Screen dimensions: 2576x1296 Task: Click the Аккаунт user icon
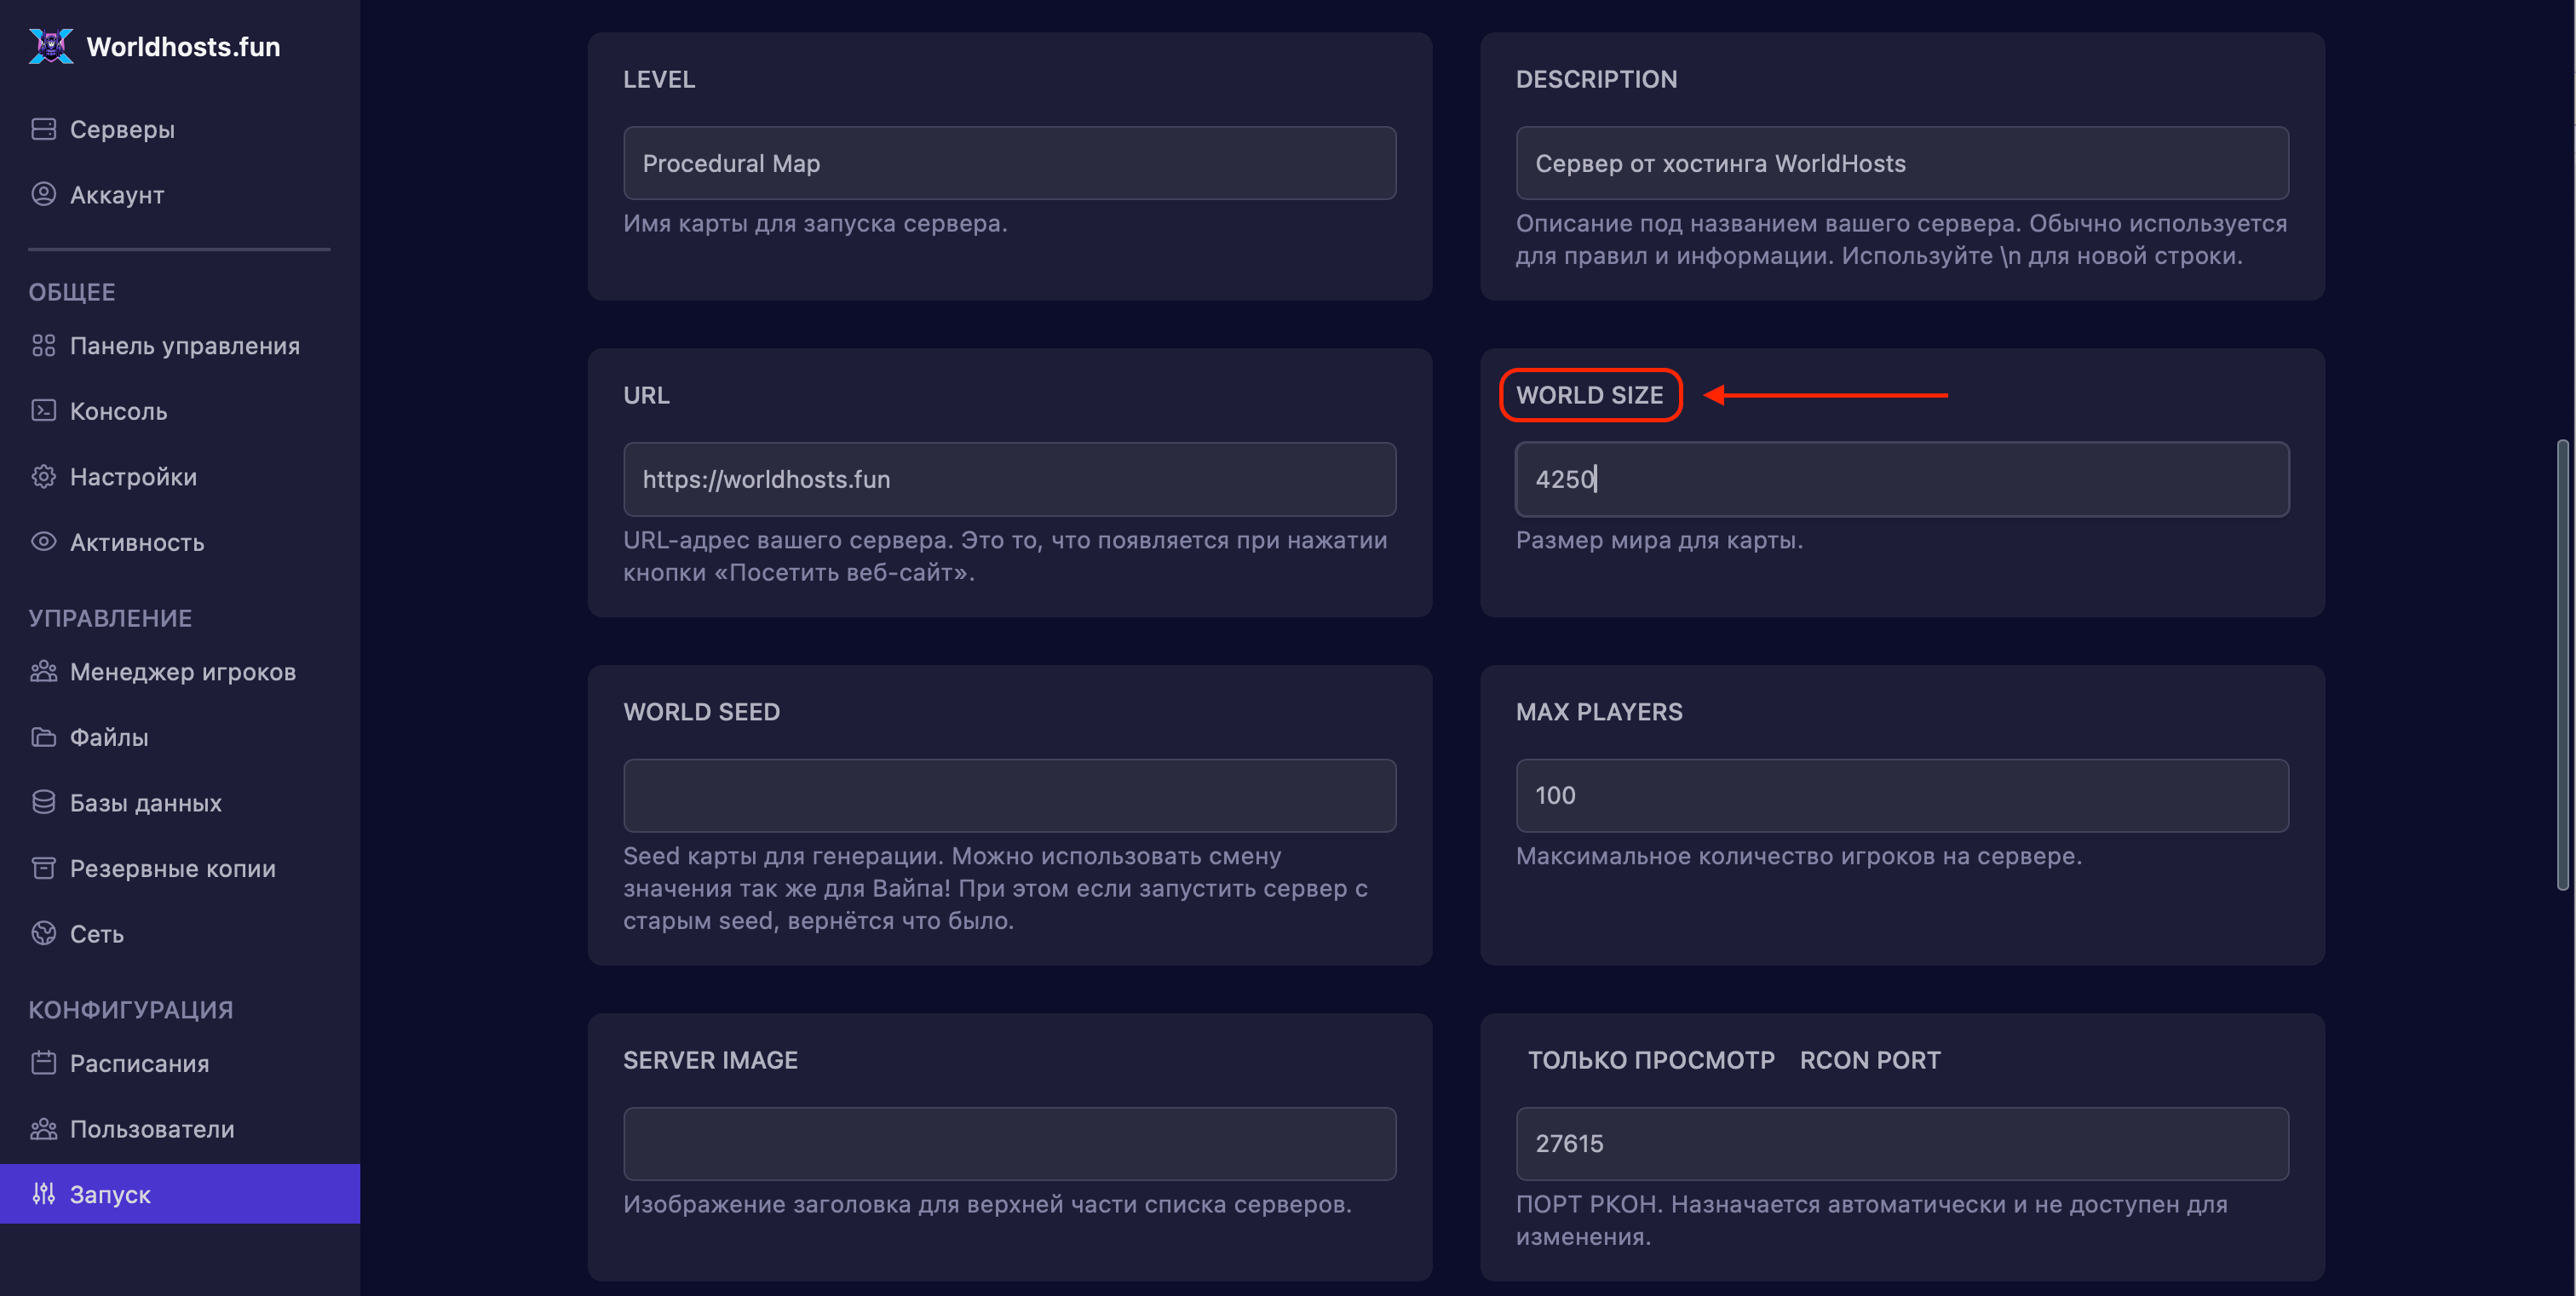43,194
